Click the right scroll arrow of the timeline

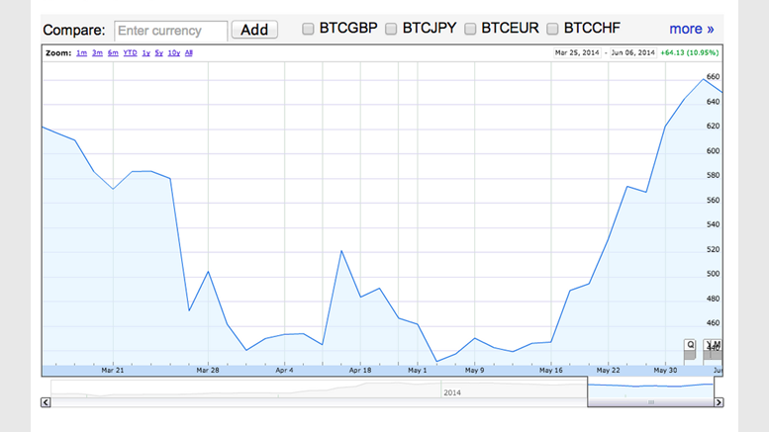coord(719,402)
